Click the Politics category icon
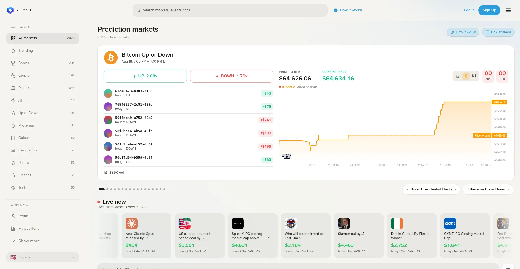520x269 pixels. [x=13, y=88]
